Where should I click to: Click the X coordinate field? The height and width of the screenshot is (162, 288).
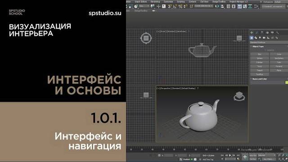point(168,156)
